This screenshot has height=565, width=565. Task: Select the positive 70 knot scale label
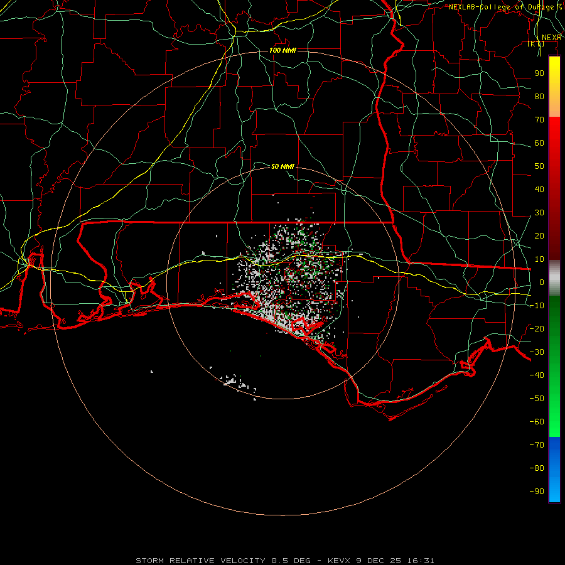[x=539, y=120]
